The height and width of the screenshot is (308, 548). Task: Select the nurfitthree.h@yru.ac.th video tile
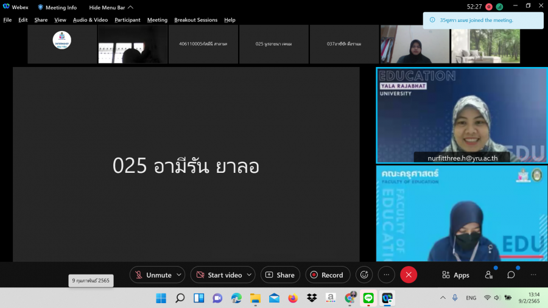(x=461, y=115)
